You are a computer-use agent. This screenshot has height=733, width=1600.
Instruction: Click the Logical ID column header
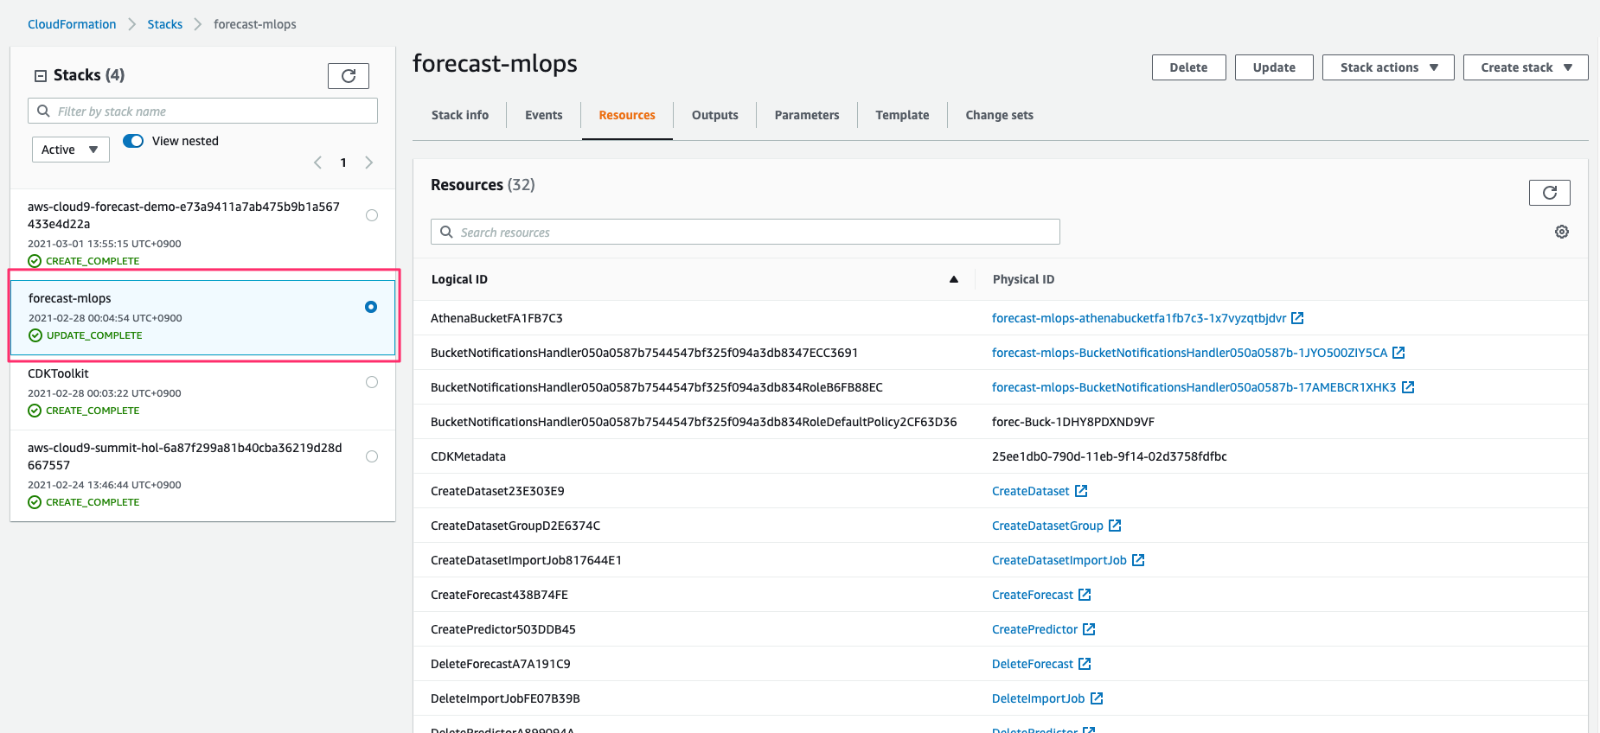[459, 279]
